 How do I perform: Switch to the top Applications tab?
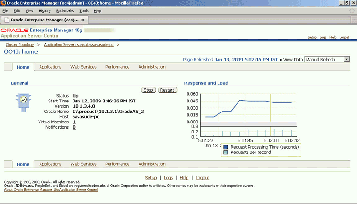click(50, 67)
